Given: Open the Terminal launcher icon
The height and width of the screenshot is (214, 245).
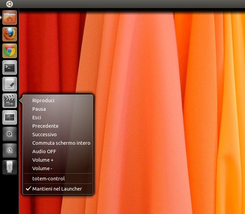Looking at the screenshot, I should [10, 67].
